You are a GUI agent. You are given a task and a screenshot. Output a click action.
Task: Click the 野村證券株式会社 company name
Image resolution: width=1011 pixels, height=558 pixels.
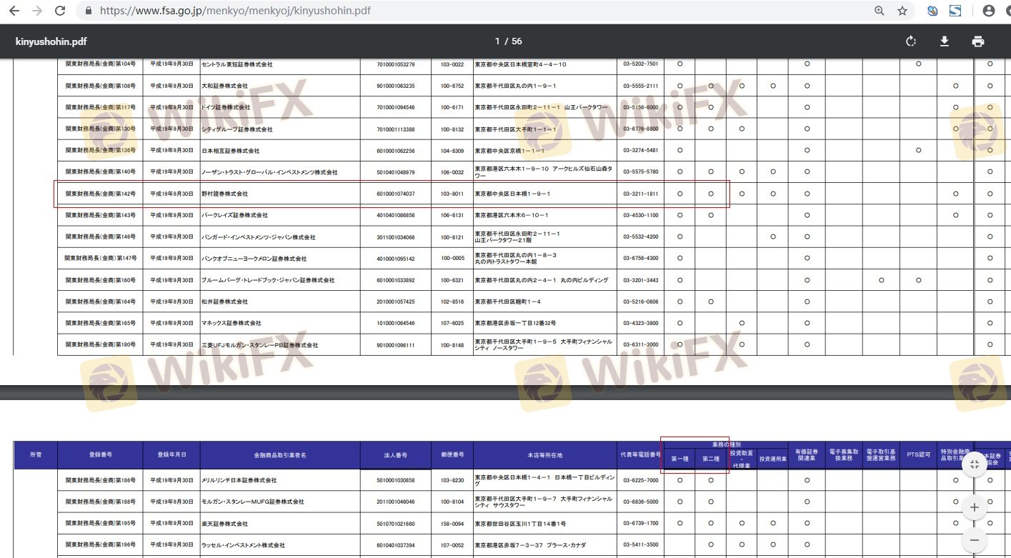point(224,194)
